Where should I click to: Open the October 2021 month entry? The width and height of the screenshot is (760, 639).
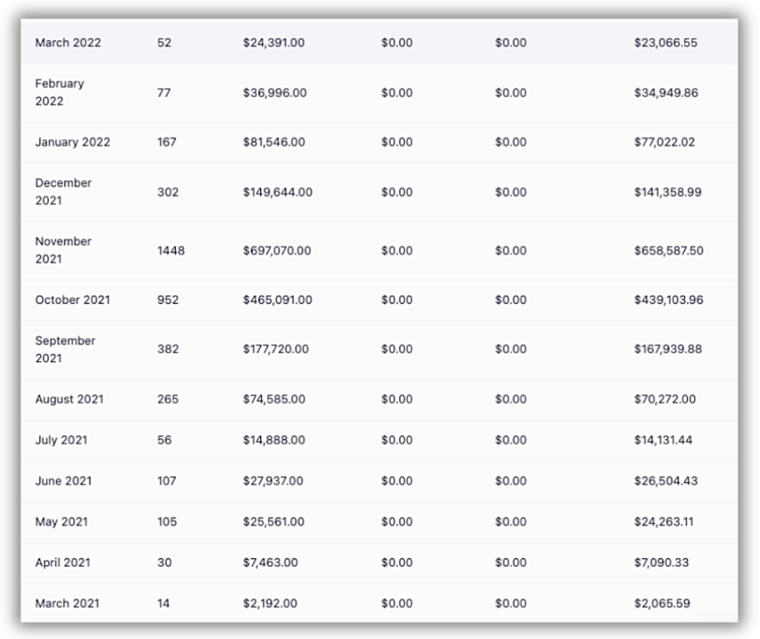click(x=73, y=300)
